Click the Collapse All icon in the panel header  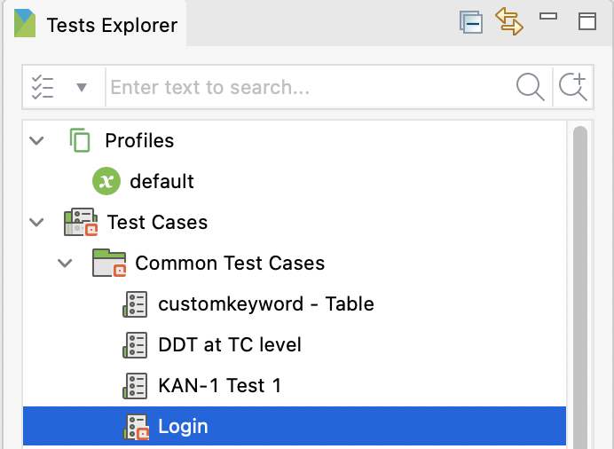click(x=470, y=22)
